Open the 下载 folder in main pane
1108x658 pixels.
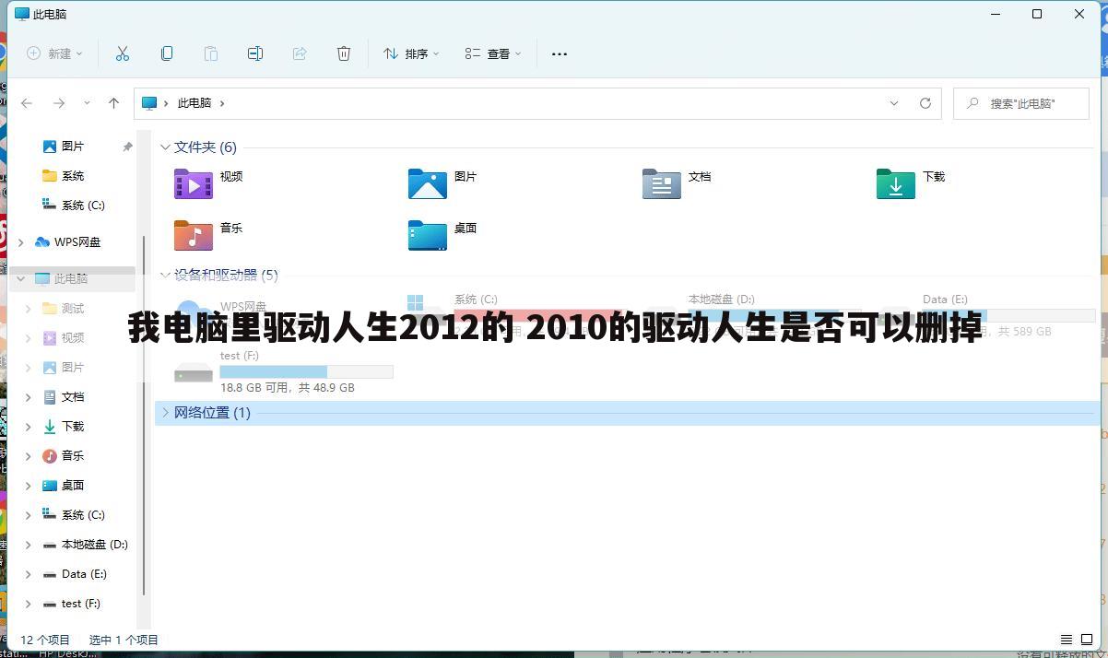point(896,184)
